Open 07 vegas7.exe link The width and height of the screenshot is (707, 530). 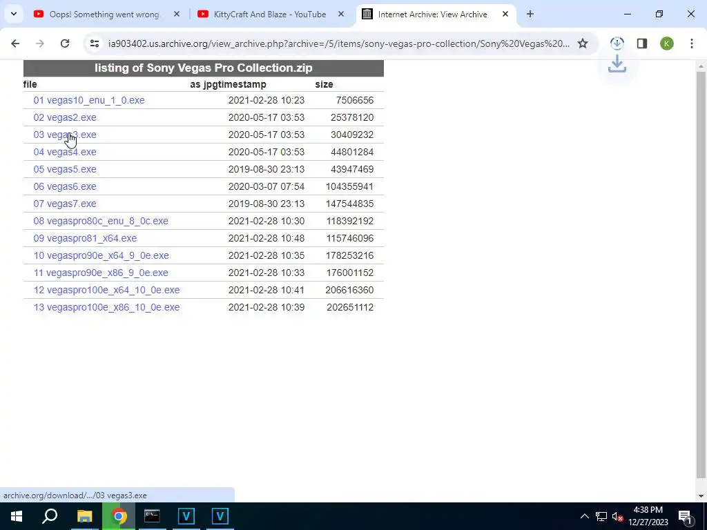(x=64, y=204)
